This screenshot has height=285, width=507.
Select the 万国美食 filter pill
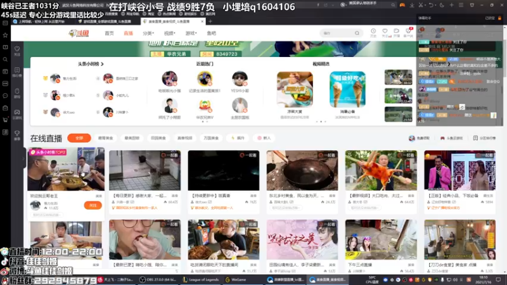pos(211,138)
